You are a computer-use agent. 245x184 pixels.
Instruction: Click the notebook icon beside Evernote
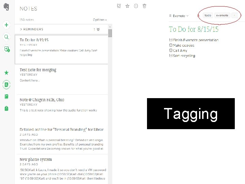(170, 16)
